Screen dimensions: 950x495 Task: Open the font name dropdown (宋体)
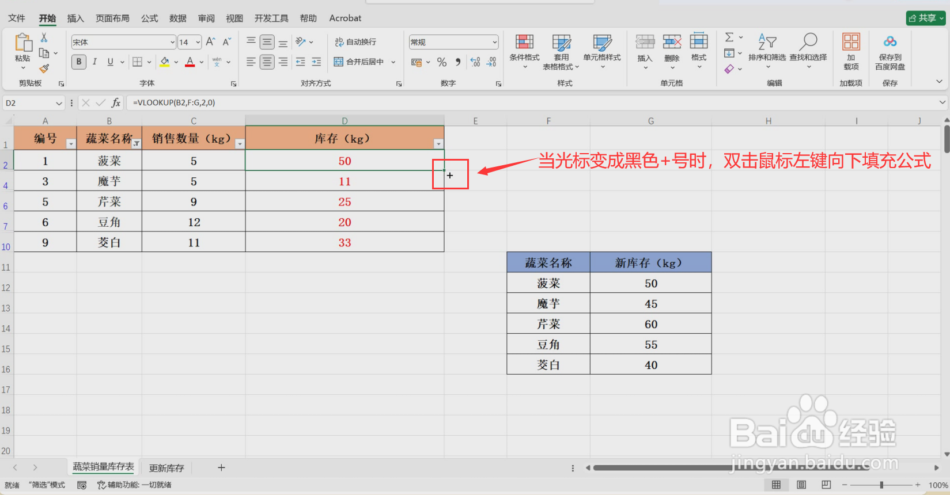[172, 42]
